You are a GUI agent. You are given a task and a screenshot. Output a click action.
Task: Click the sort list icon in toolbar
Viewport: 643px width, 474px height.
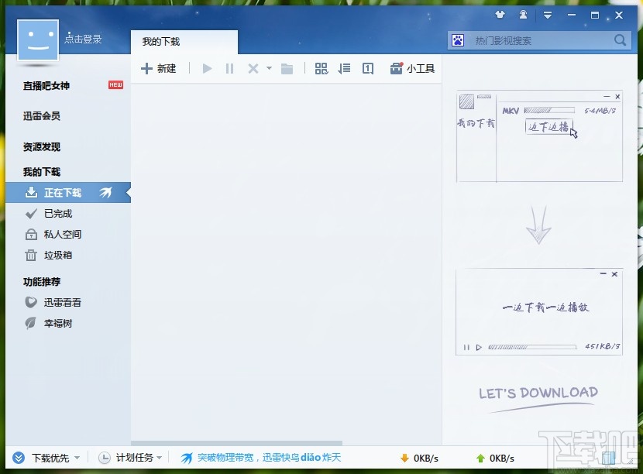(x=344, y=68)
